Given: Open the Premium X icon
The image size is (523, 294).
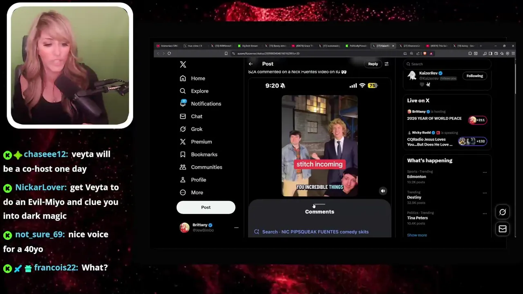Looking at the screenshot, I should click(x=183, y=142).
